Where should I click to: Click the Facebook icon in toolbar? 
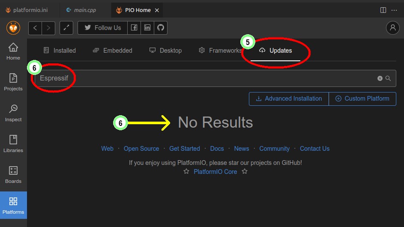pyautogui.click(x=134, y=28)
